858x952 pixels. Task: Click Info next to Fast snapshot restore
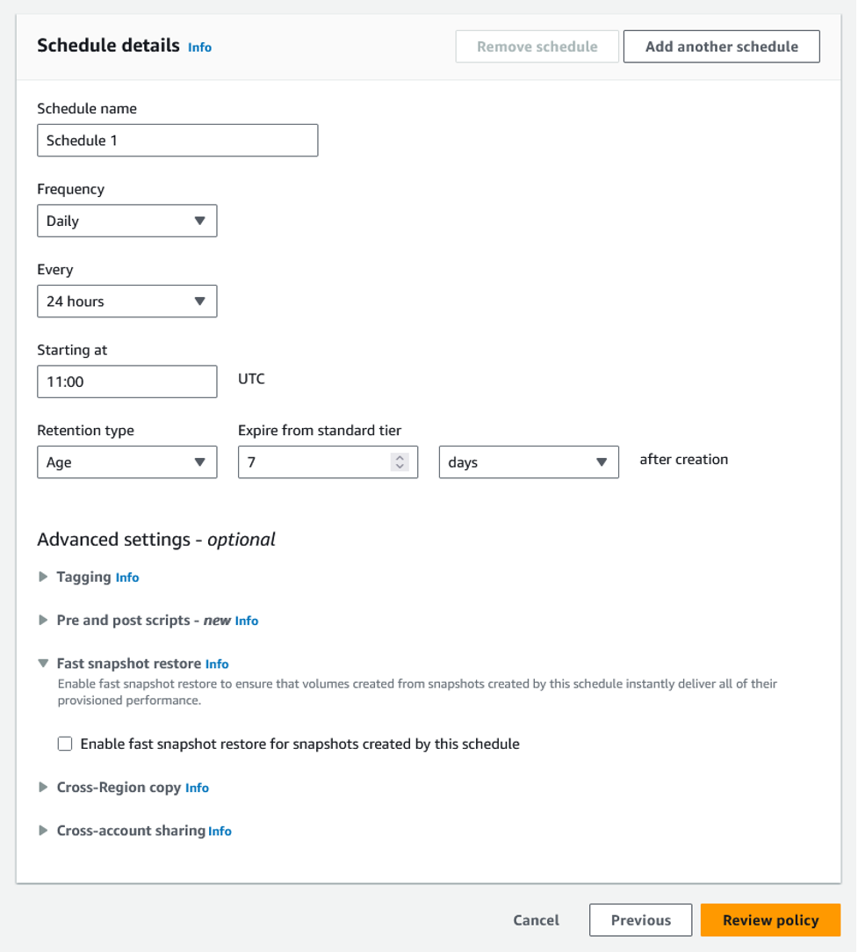click(x=216, y=664)
